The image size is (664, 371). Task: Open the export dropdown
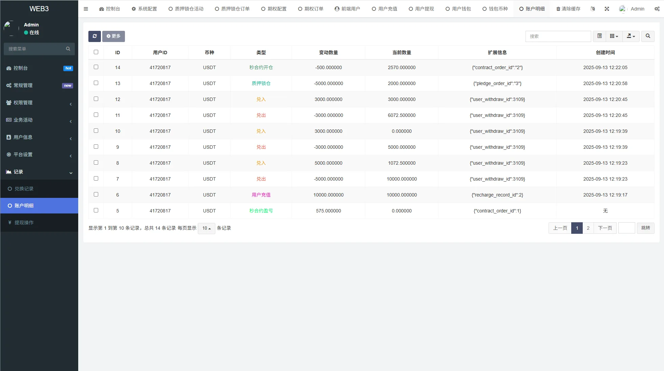[x=630, y=36]
